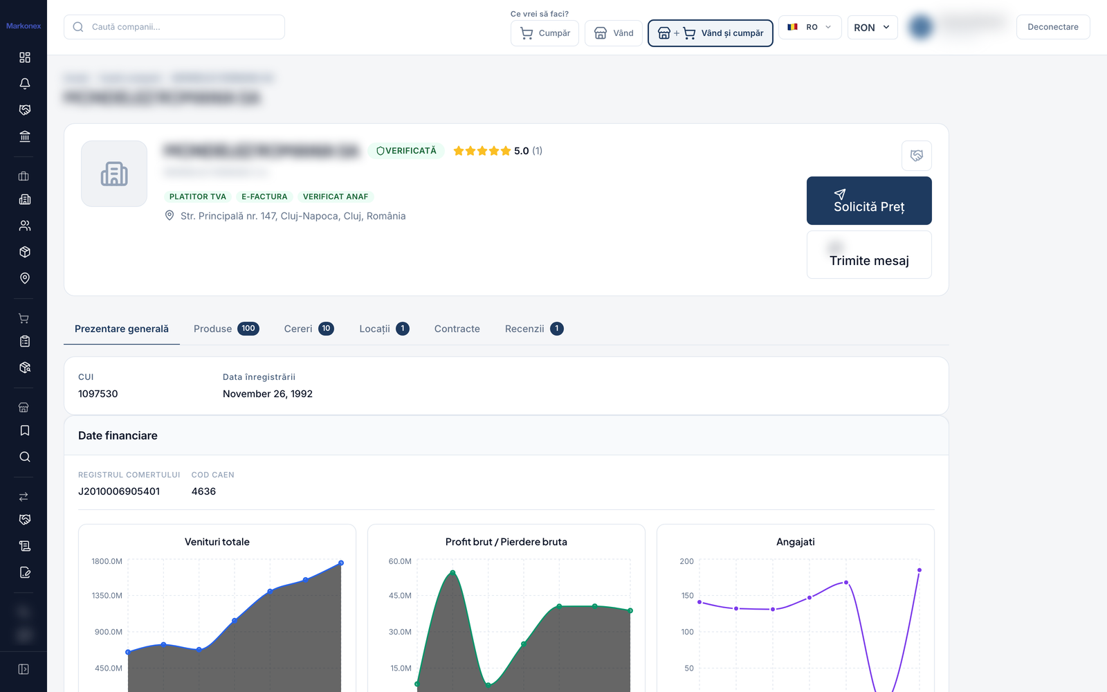Click the transfer arrows icon in sidebar
Screen dimensions: 1107x692
24,497
